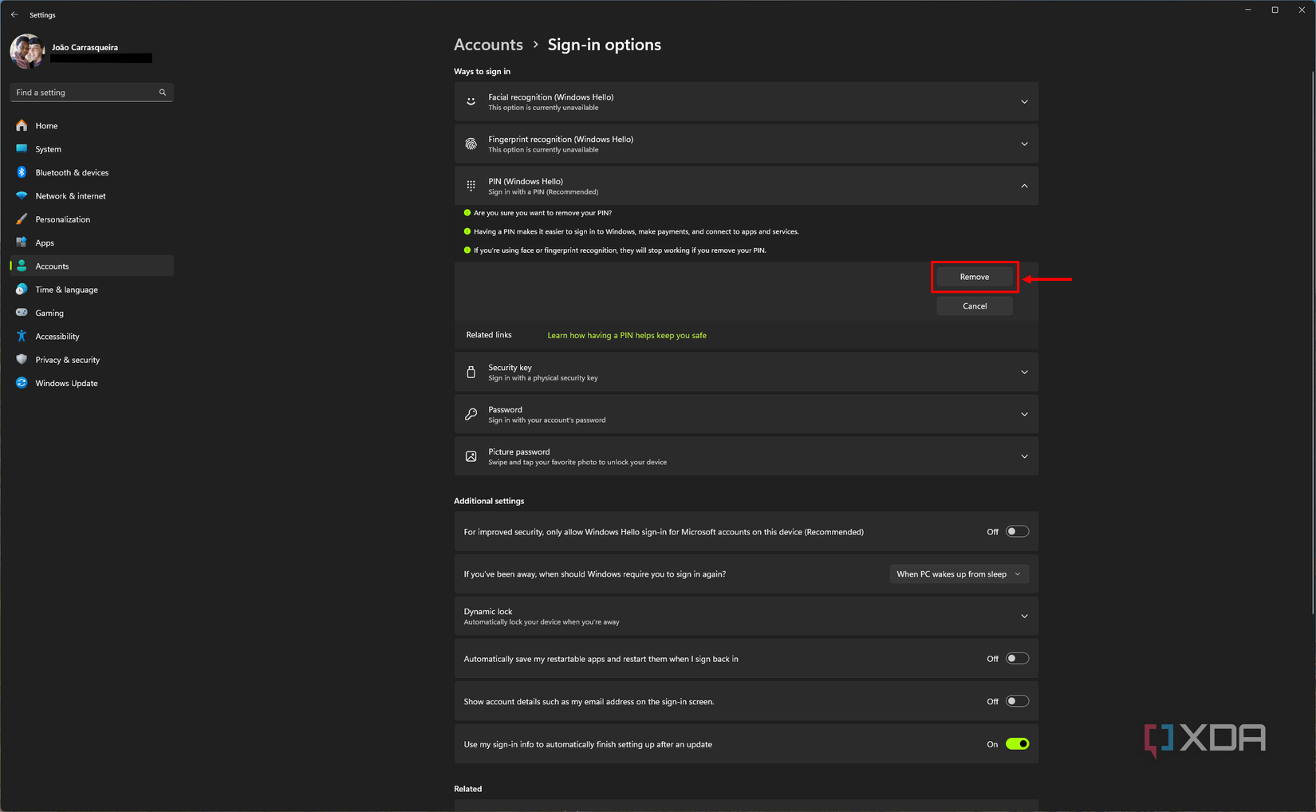Go to System settings
This screenshot has width=1316, height=812.
pos(92,149)
